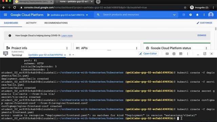Click the Incognito profile indicator

tap(199, 7)
